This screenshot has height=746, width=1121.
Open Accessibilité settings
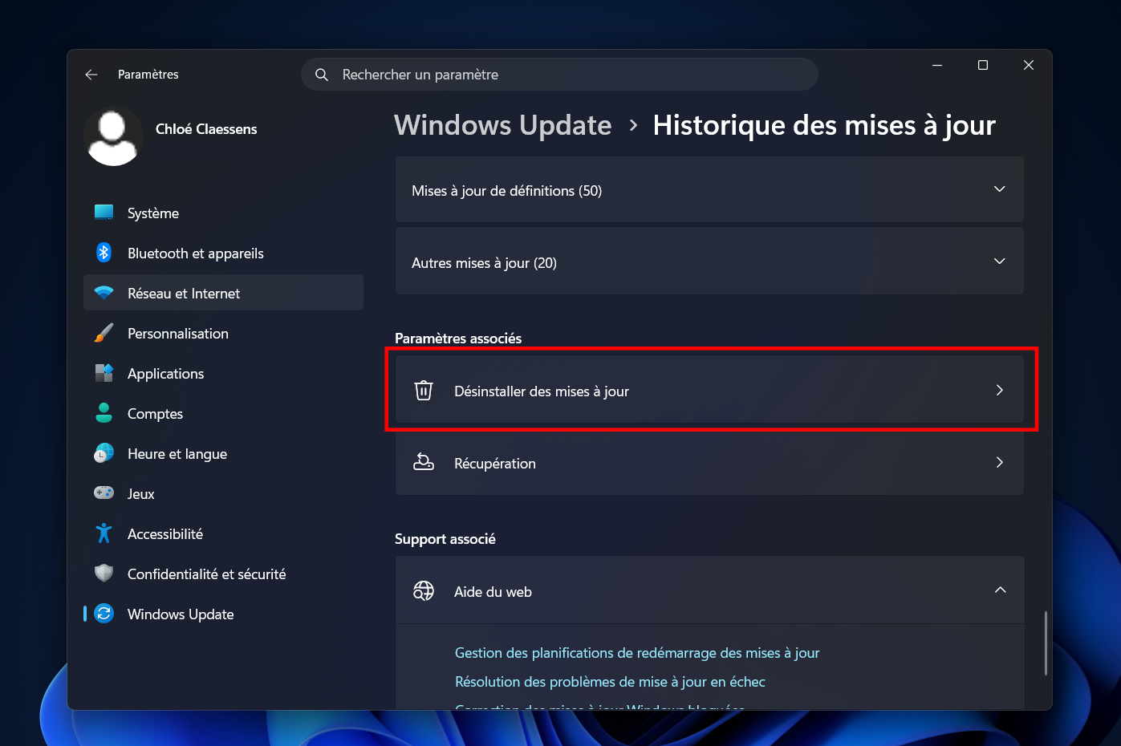pos(223,533)
